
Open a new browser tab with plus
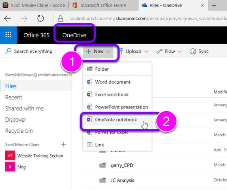tap(214, 5)
